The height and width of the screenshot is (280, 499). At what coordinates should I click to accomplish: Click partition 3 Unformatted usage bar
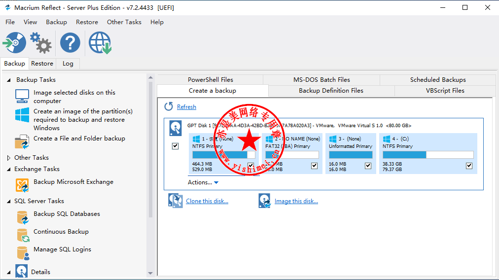[351, 155]
